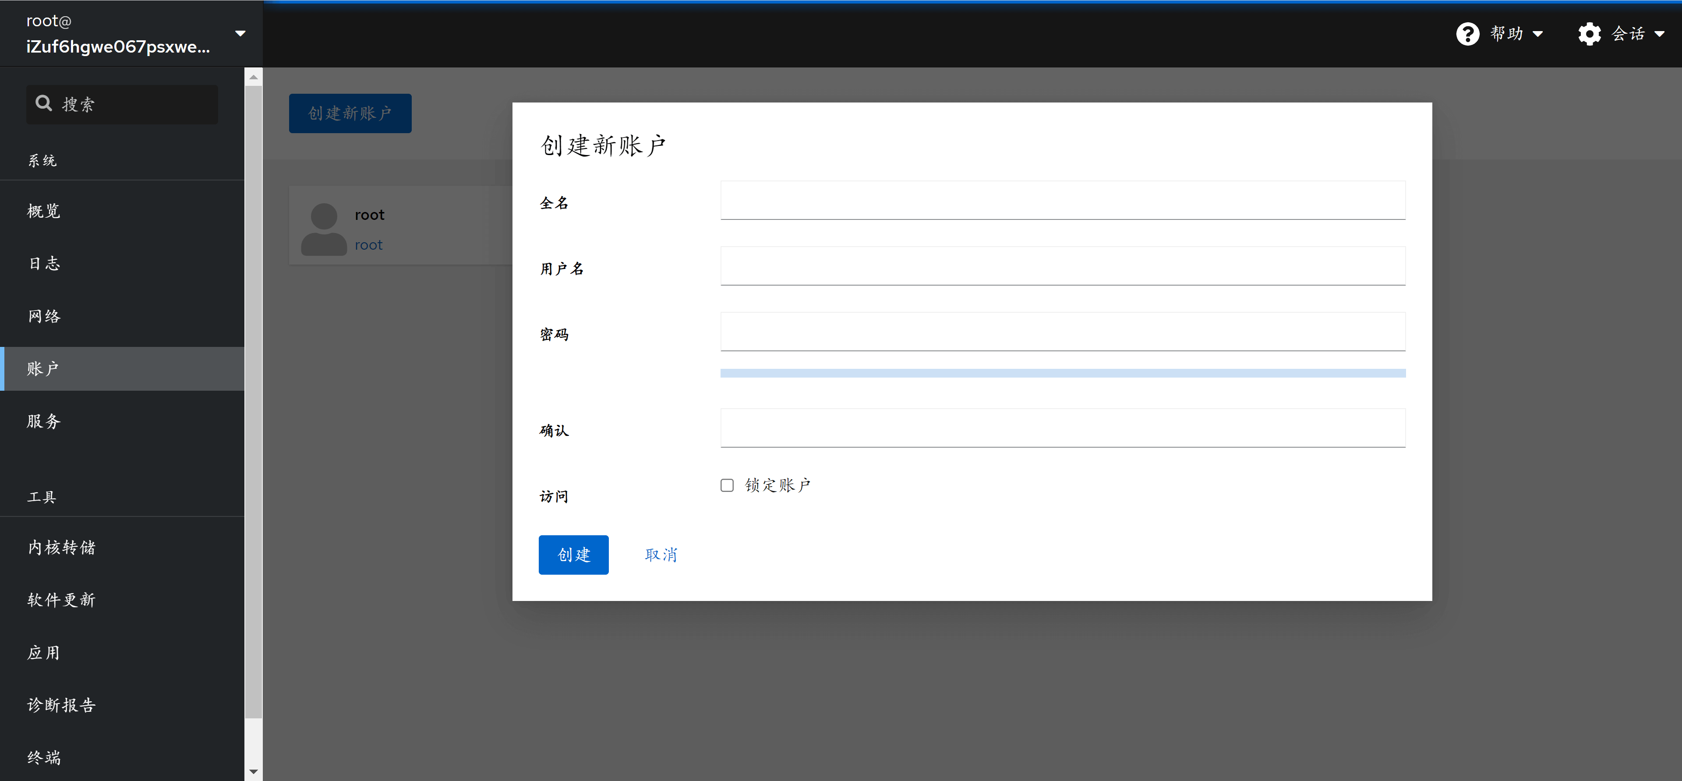The height and width of the screenshot is (781, 1682).
Task: Click the 取消 link
Action: pos(661,555)
